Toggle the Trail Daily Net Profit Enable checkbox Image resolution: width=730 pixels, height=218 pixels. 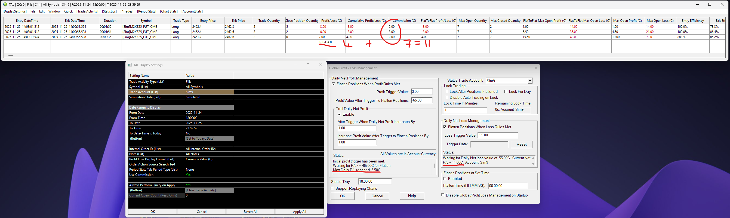pos(339,115)
